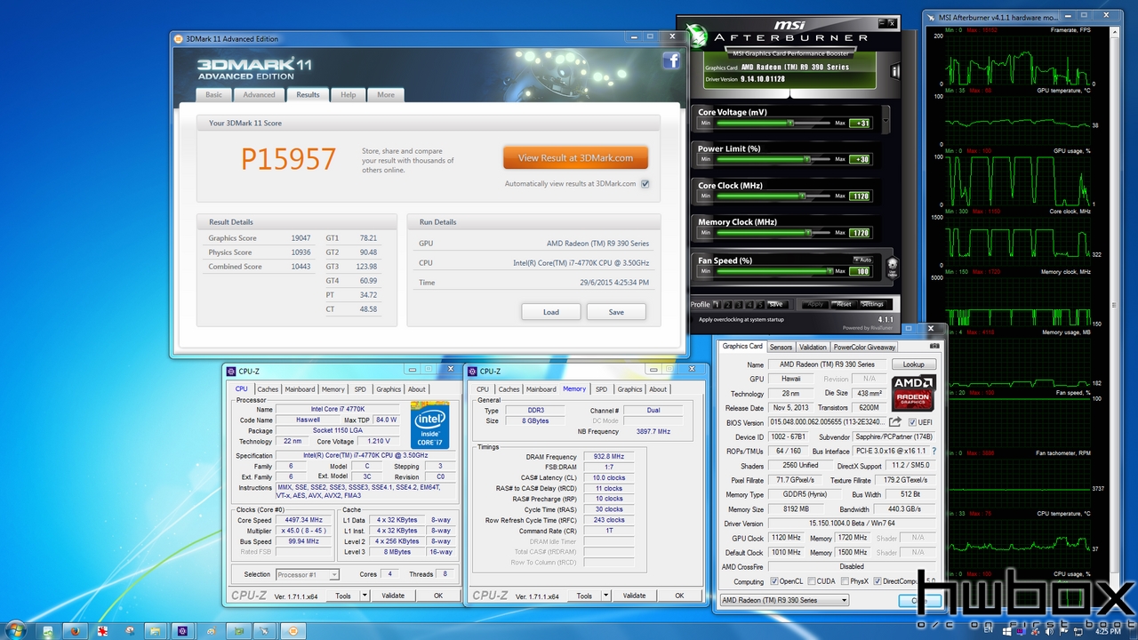Viewport: 1138px width, 640px height.
Task: Select profile slot 4 in Afterburner
Action: click(750, 304)
